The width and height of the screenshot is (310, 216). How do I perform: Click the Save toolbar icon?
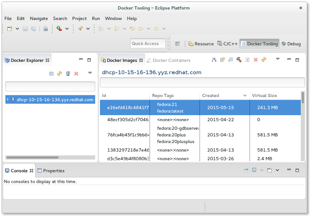point(25,29)
